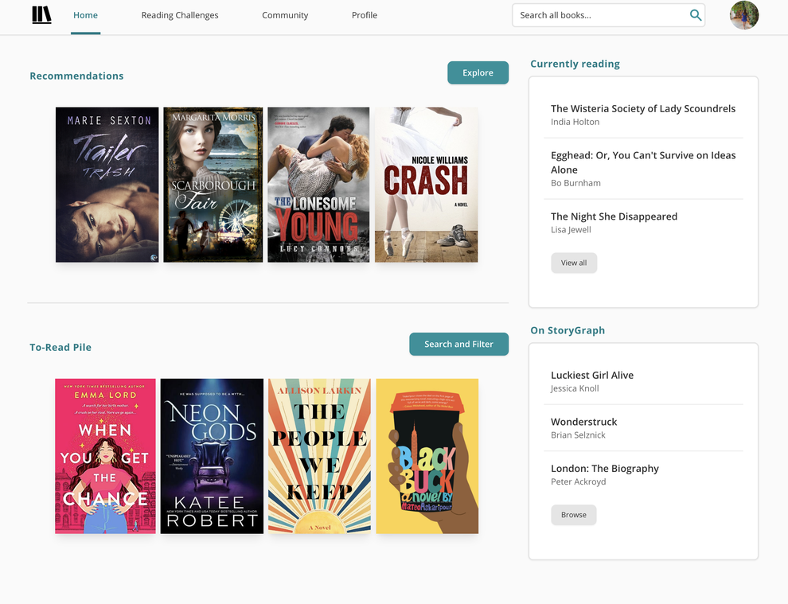Click the On StoryGraph heading

568,330
